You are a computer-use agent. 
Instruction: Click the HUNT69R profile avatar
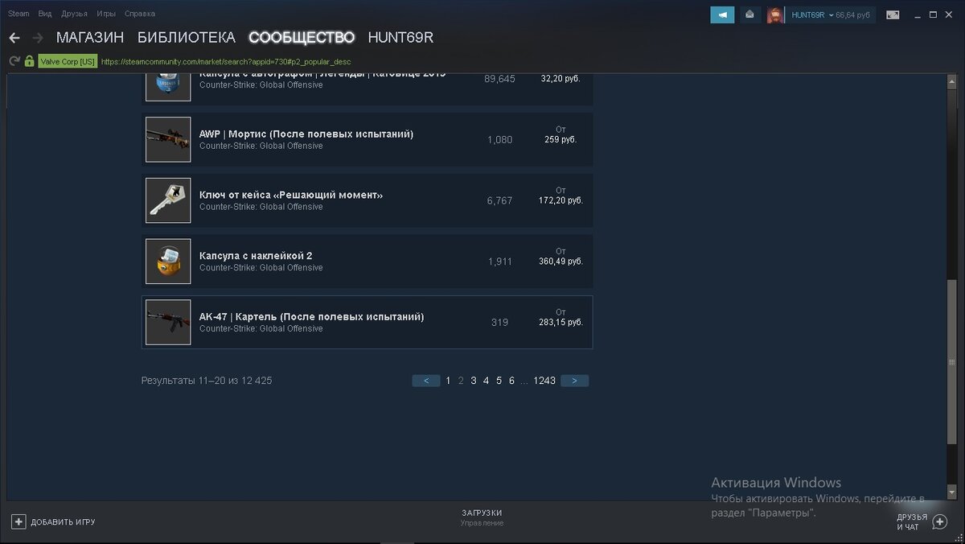point(775,14)
